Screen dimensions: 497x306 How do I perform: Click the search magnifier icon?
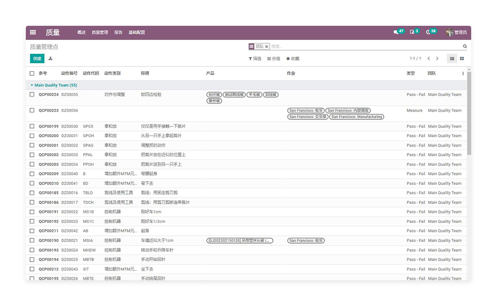pyautogui.click(x=464, y=46)
